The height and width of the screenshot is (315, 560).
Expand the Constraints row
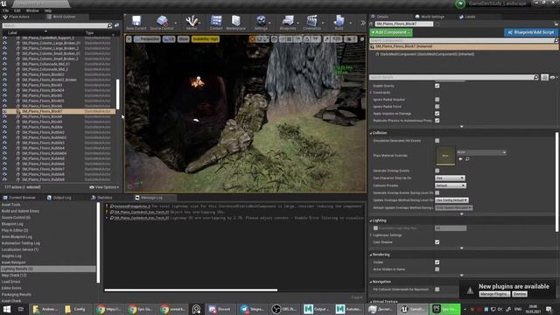click(371, 93)
